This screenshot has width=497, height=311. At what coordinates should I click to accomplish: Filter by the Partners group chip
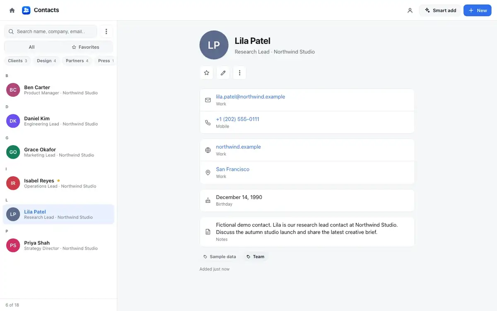pyautogui.click(x=77, y=61)
